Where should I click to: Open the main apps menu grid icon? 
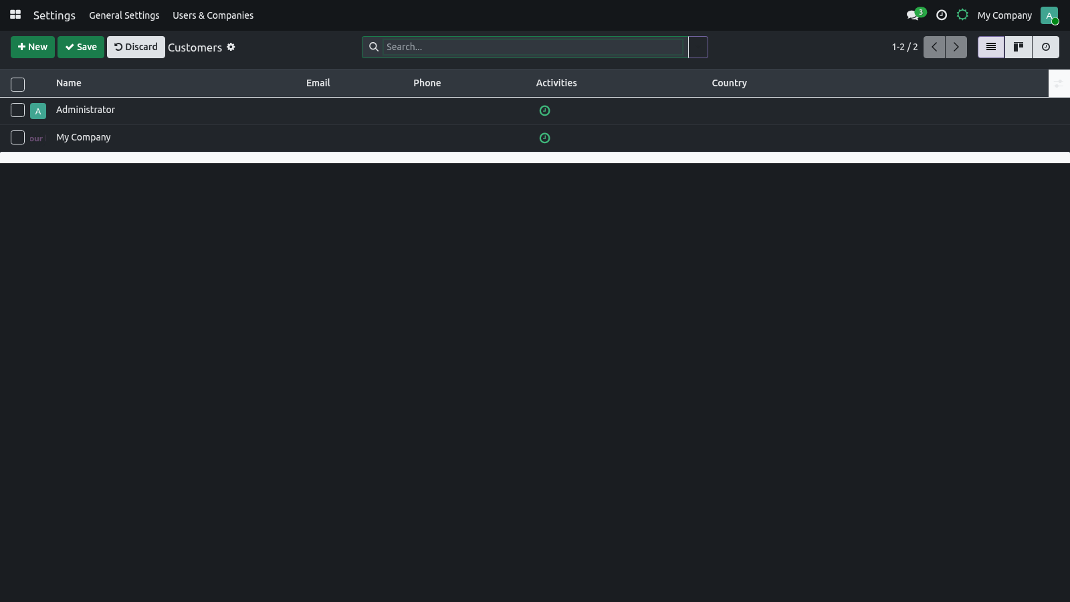(15, 15)
